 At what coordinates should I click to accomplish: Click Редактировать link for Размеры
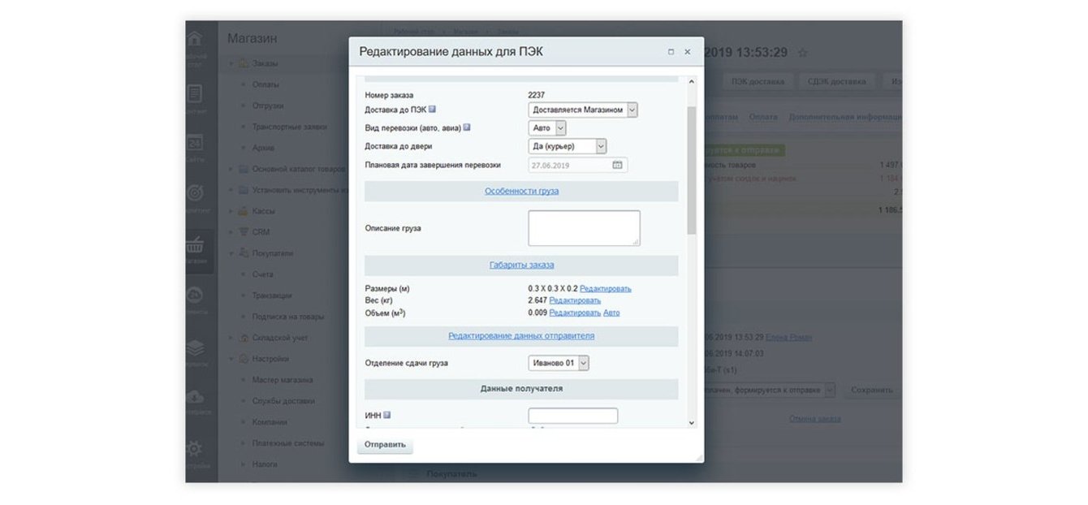[x=605, y=288]
